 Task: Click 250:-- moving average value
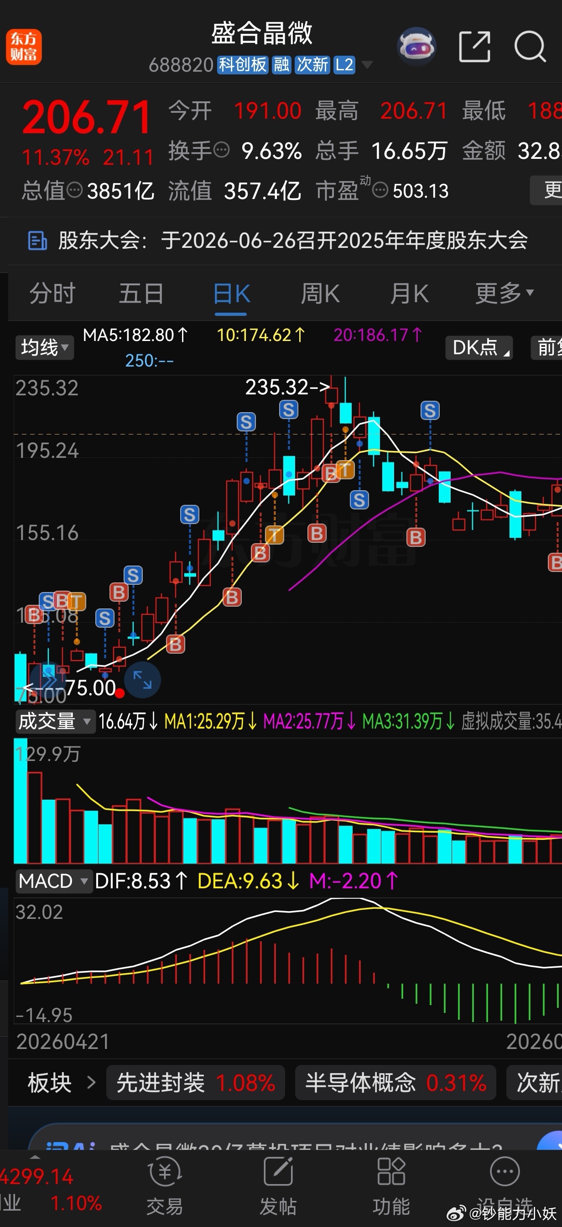pos(150,361)
